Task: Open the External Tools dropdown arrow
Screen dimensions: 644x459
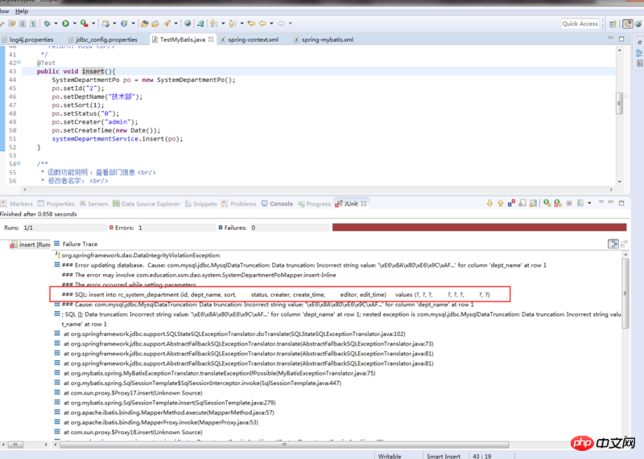Action: pyautogui.click(x=93, y=23)
